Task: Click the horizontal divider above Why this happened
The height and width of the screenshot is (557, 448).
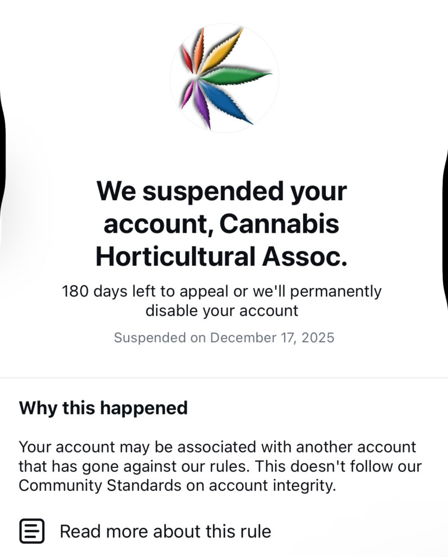Action: coord(224,377)
